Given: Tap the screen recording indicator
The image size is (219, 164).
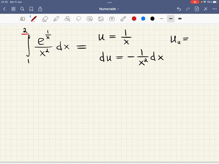Looking at the screenshot, I should point(195,2).
